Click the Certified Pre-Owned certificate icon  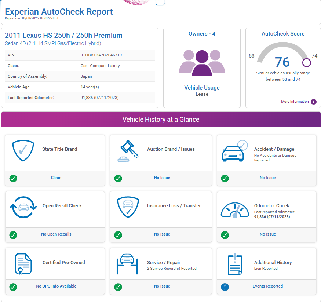[23, 264]
